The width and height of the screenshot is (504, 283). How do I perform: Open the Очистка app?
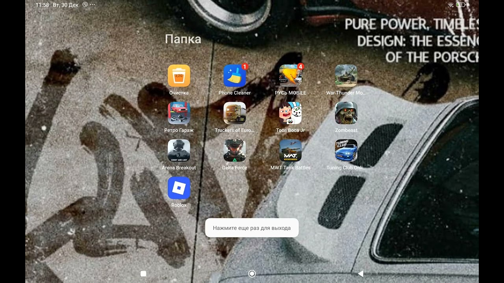[x=179, y=75]
